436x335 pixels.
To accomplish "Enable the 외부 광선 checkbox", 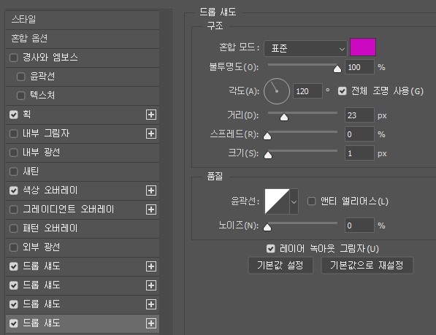I will point(14,247).
